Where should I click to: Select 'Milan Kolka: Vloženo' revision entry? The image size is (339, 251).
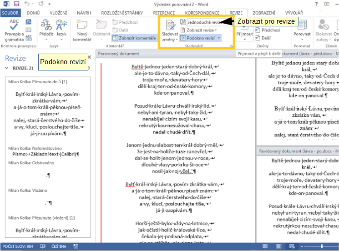(x=28, y=191)
